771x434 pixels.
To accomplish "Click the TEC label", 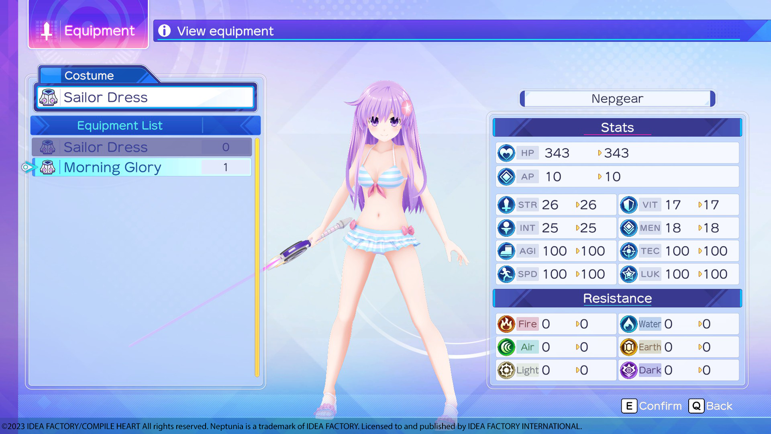I will point(650,251).
